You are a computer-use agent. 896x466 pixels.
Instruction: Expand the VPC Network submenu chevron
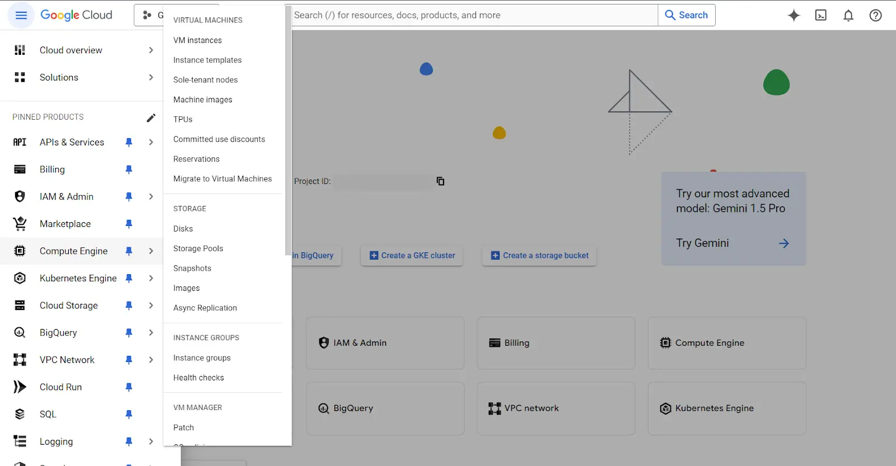coord(151,360)
